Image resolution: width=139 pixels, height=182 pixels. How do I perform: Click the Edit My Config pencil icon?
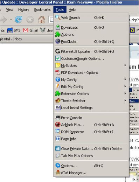(57, 86)
